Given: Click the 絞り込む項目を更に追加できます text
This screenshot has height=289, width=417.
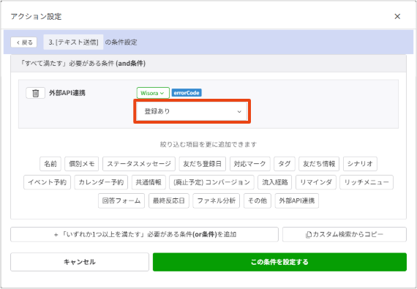Looking at the screenshot, I should pos(209,144).
